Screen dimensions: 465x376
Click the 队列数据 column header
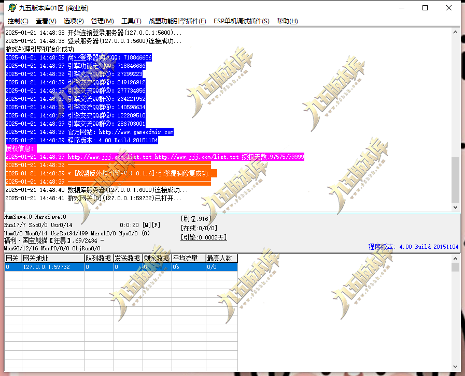99,258
